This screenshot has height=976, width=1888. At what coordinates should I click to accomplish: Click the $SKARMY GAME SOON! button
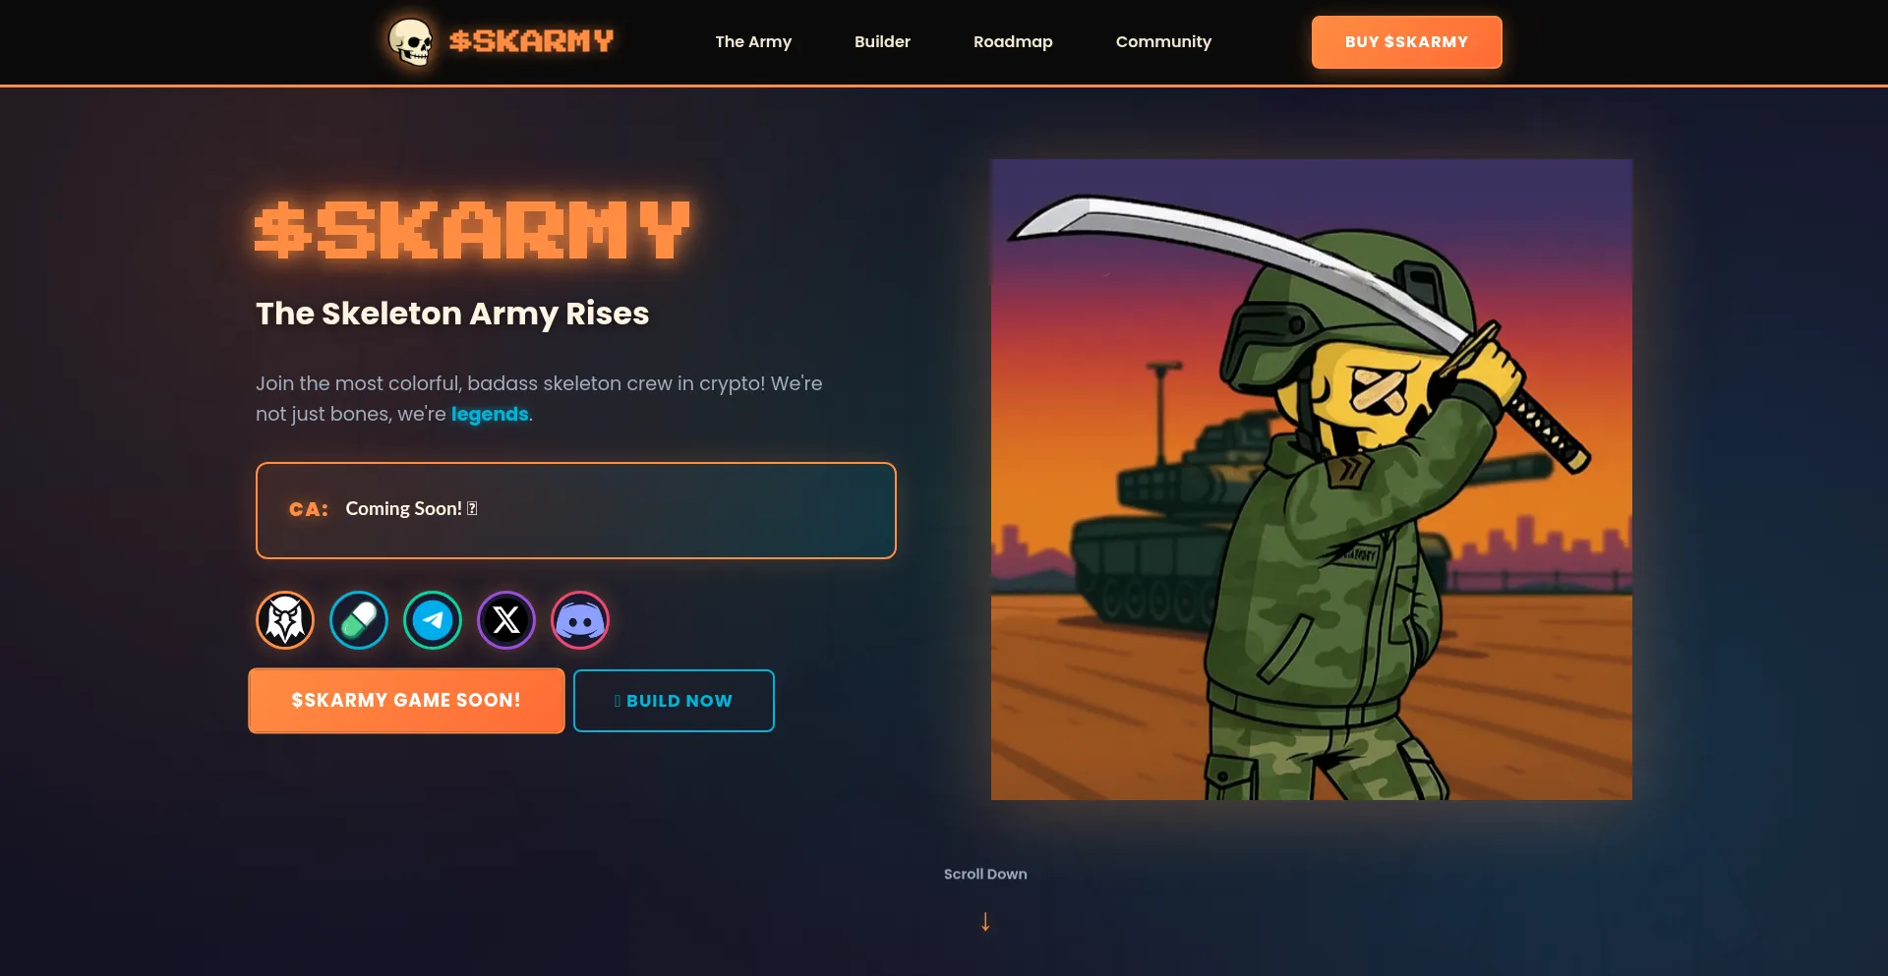click(406, 701)
